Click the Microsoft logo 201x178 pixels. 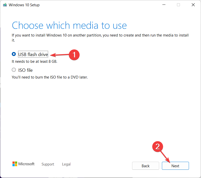[23, 164]
